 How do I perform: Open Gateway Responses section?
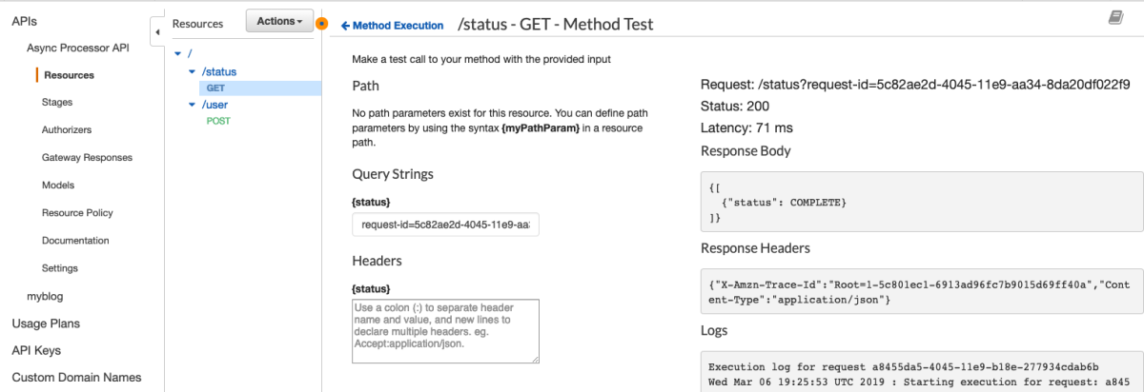[87, 157]
